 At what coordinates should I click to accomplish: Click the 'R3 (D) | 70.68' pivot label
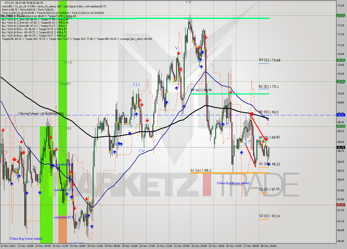click(269, 60)
